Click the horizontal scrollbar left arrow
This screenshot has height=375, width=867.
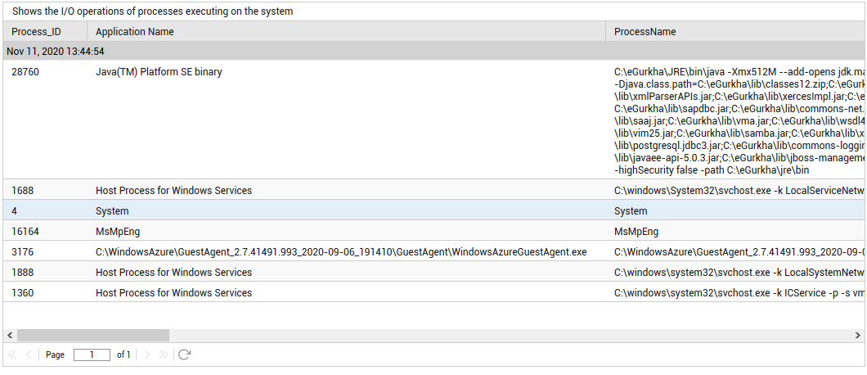(9, 336)
